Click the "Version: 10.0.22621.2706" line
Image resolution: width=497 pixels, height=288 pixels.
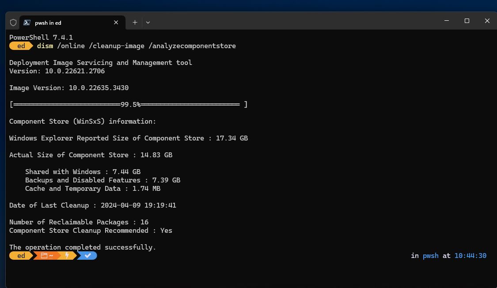[57, 71]
